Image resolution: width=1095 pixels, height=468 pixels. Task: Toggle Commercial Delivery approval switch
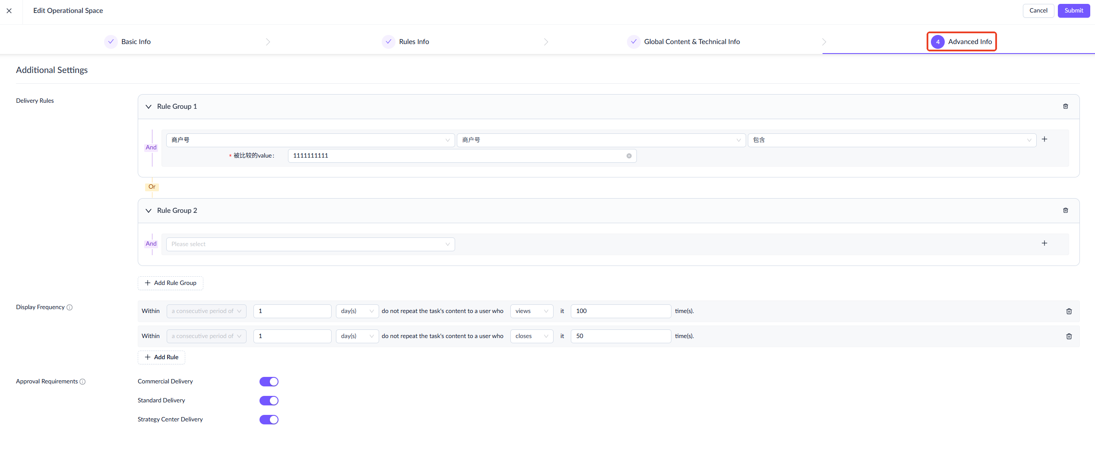(269, 382)
